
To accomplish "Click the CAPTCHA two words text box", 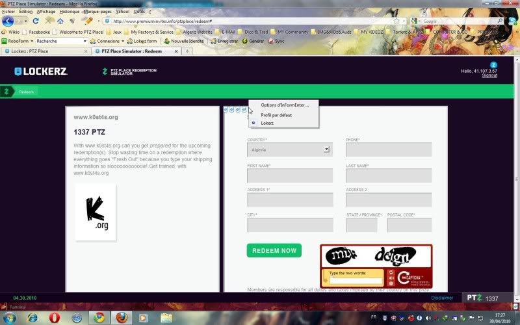I will 355,281.
